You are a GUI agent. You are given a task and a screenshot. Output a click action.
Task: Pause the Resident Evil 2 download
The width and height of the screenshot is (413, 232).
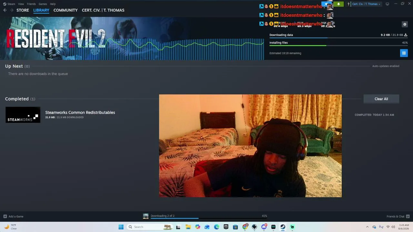coord(404,53)
